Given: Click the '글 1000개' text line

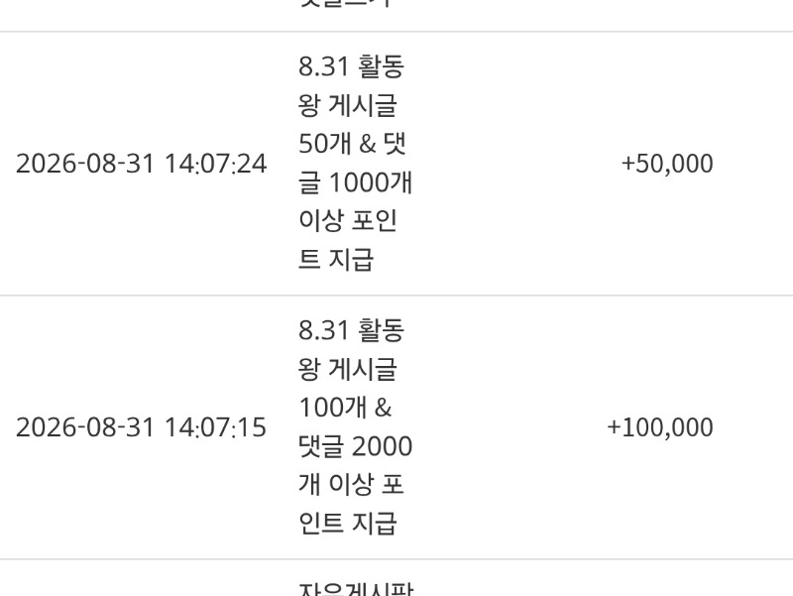Looking at the screenshot, I should click(x=356, y=182).
